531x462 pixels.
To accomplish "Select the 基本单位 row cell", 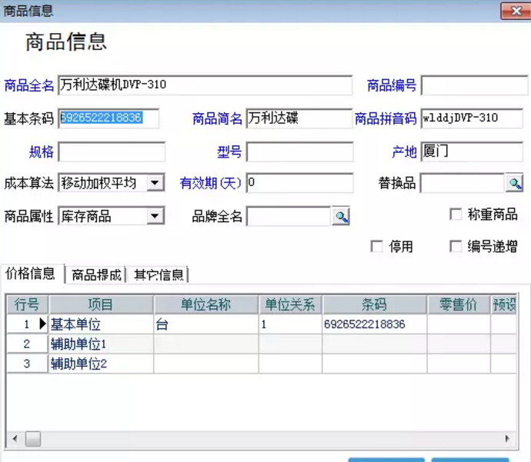I will (x=101, y=324).
